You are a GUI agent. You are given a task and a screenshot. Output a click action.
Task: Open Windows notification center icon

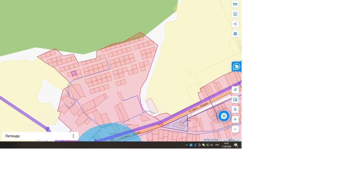pyautogui.click(x=236, y=145)
